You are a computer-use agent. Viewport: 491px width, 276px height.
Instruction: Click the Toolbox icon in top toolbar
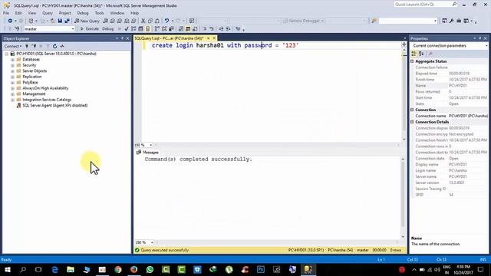[459, 21]
